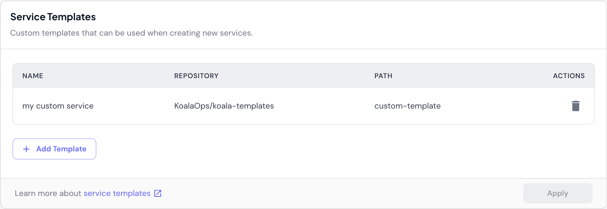Open service templates documentation via external link icon

pyautogui.click(x=158, y=193)
